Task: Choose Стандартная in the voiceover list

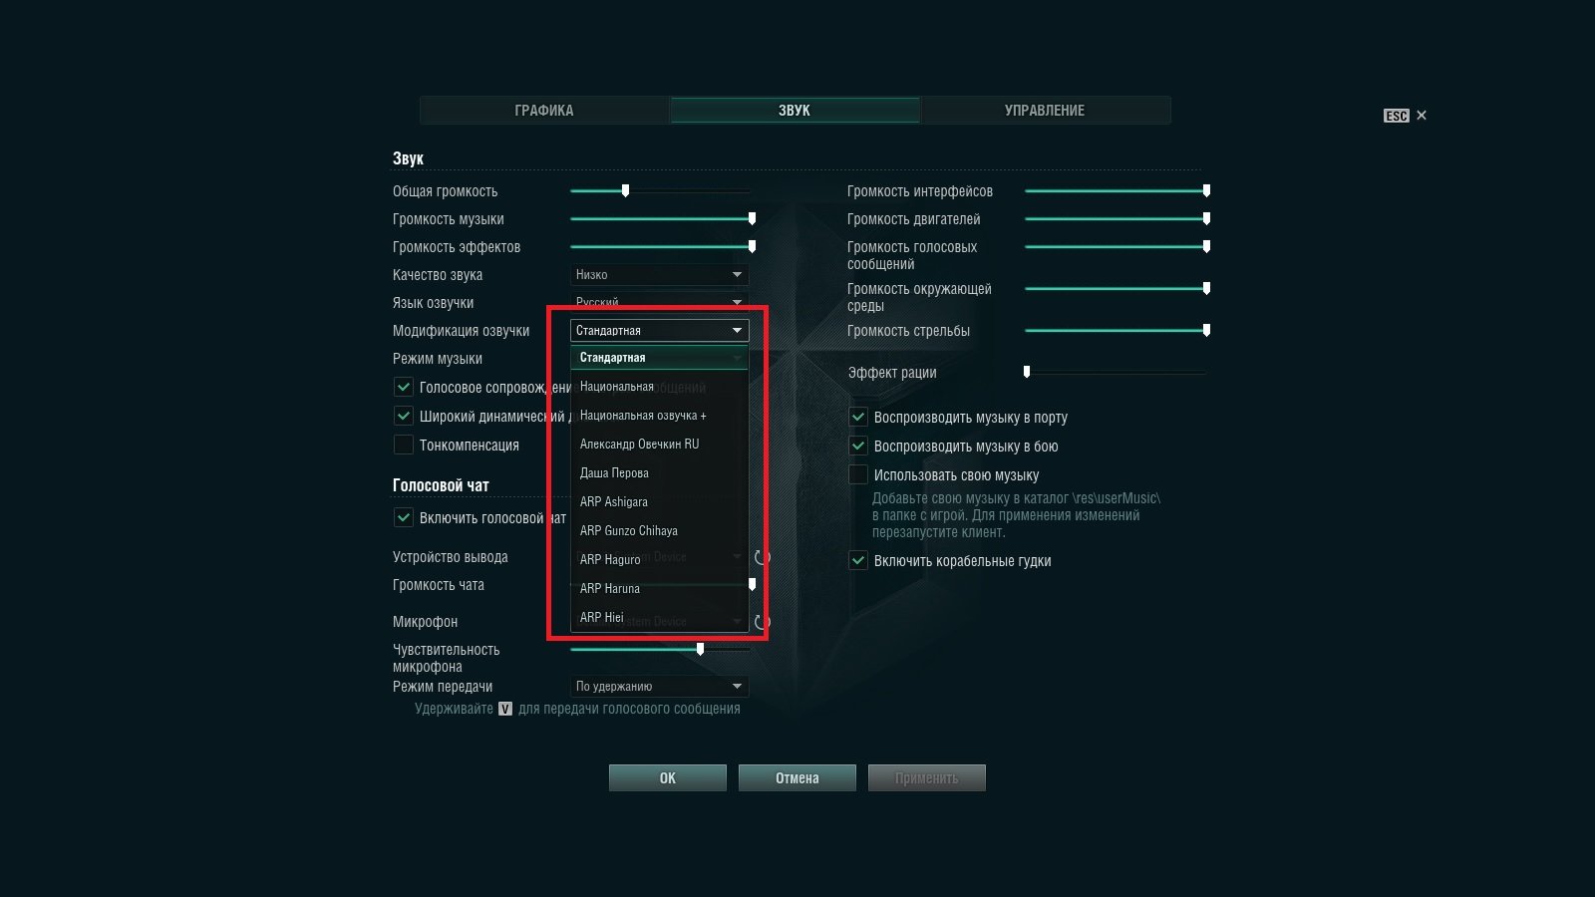Action: pyautogui.click(x=659, y=358)
